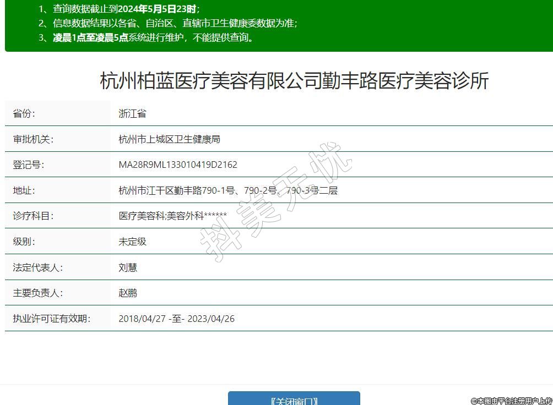Select the 诊疗科目 row label

coord(33,216)
